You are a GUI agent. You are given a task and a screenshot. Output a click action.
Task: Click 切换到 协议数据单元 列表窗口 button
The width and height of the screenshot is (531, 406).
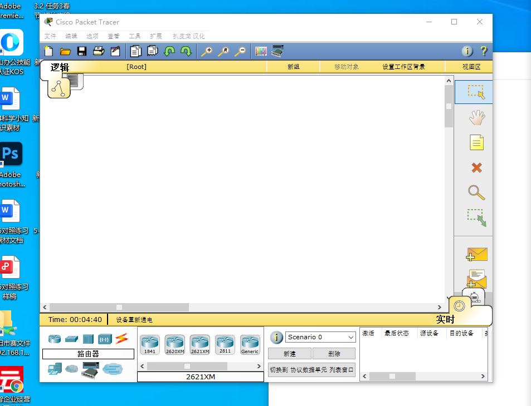point(311,370)
